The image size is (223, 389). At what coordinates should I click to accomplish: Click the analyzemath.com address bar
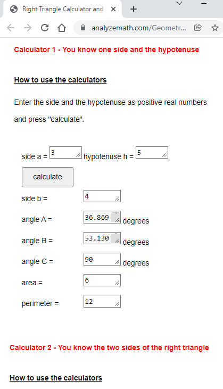click(x=139, y=28)
